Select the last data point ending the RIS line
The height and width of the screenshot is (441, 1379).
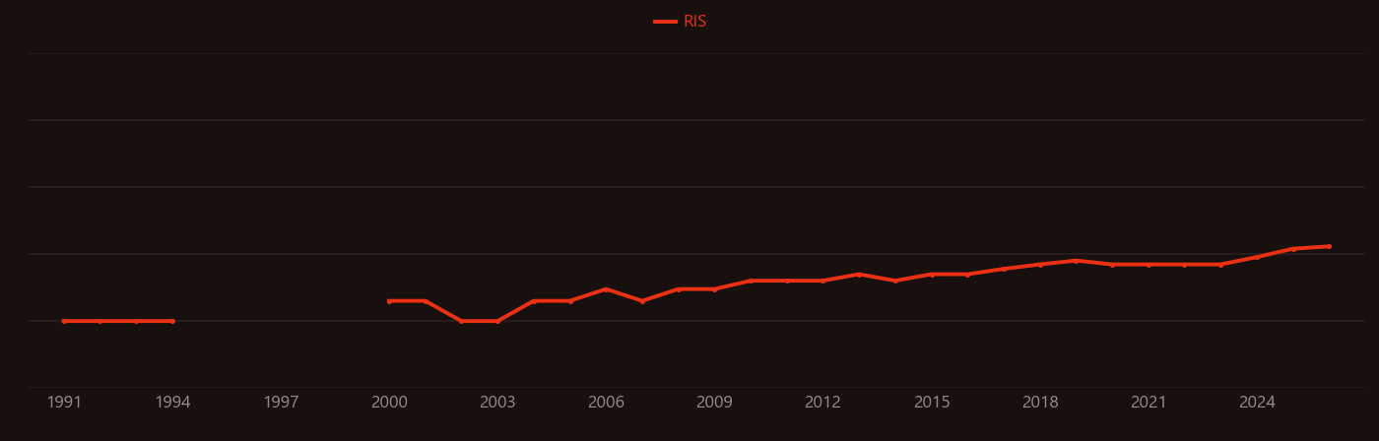pos(1329,246)
